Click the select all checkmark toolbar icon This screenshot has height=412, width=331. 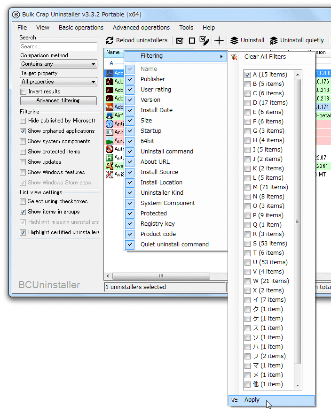180,40
